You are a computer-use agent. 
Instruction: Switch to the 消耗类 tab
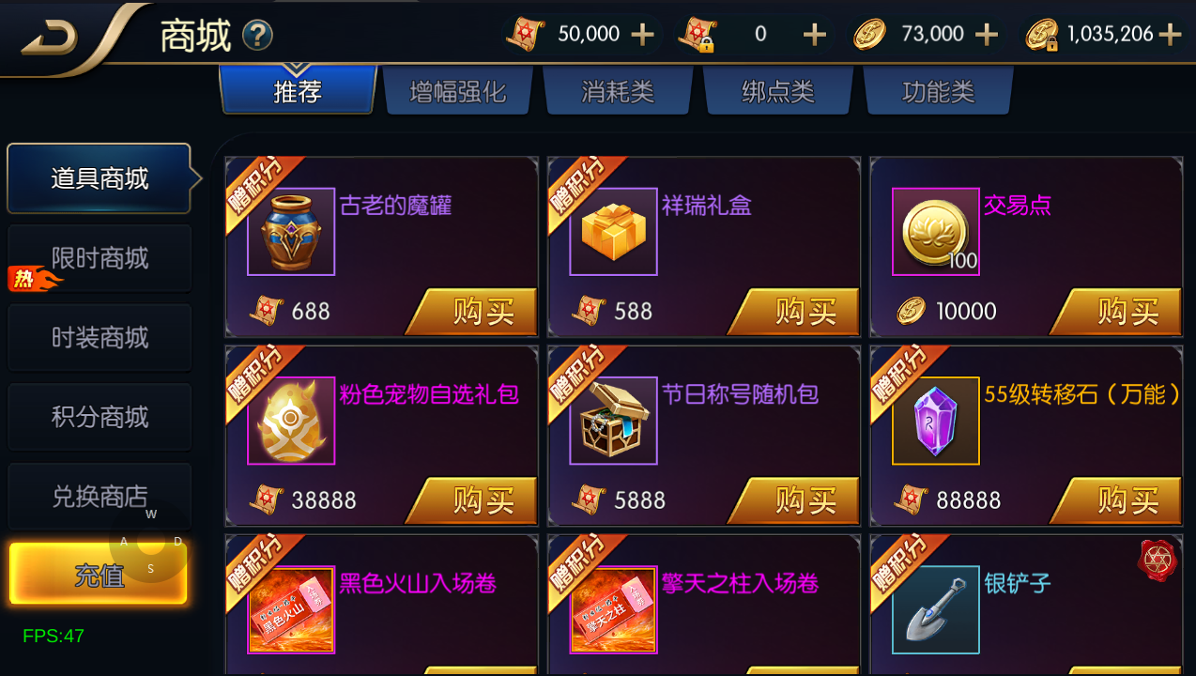click(x=618, y=91)
